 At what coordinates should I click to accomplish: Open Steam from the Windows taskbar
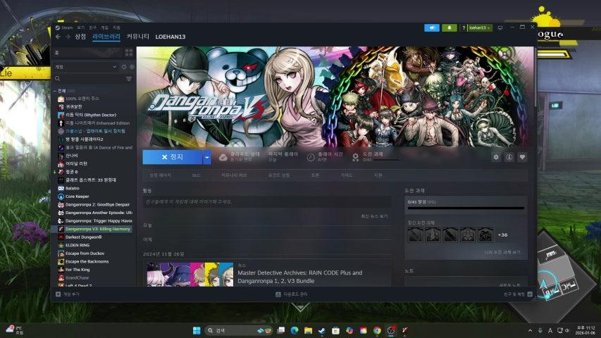(x=321, y=330)
